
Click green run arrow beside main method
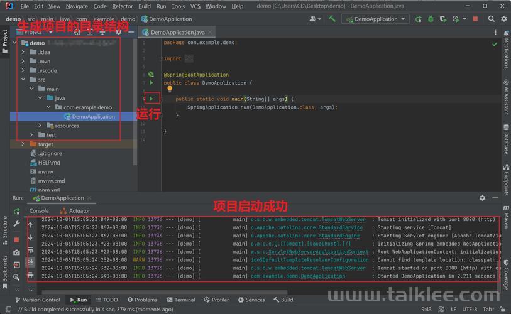click(x=151, y=99)
